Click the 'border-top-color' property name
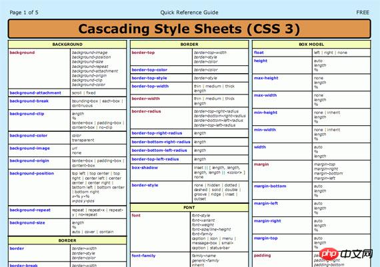 click(149, 70)
